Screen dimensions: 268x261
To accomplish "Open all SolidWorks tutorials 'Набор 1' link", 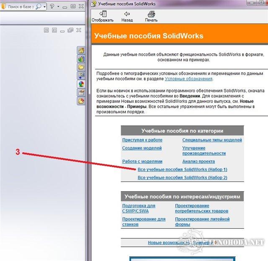I will pos(183,169).
